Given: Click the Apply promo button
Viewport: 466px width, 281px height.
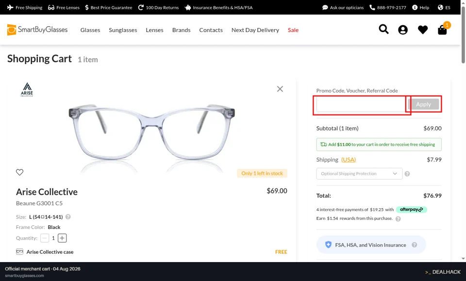Looking at the screenshot, I should click(x=423, y=104).
